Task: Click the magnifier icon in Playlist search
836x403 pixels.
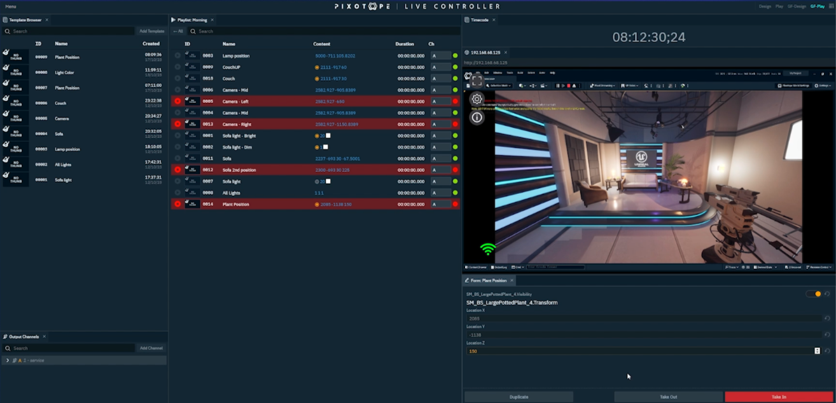Action: 193,31
